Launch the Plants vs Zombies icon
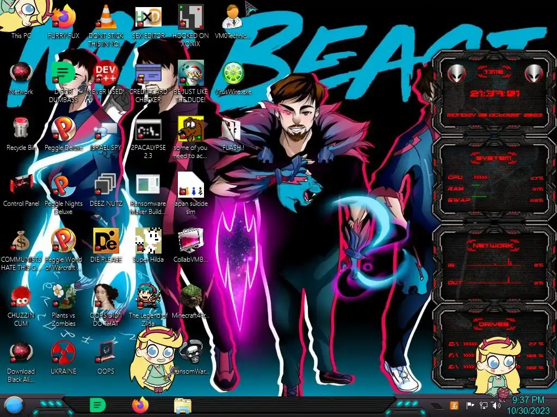 64,297
